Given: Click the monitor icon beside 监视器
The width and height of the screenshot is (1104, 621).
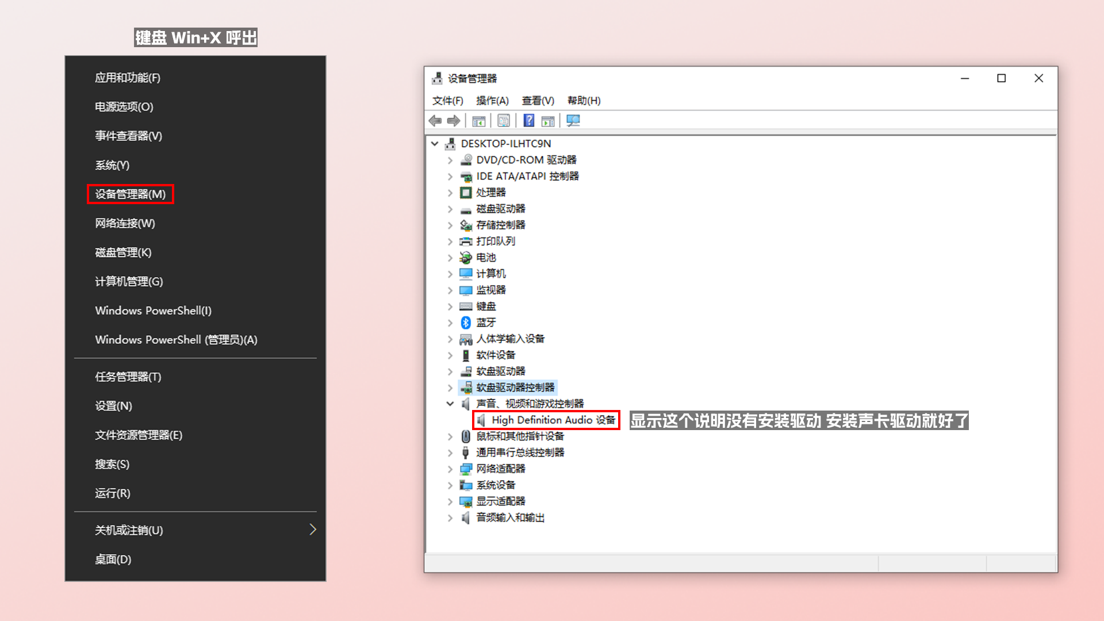Looking at the screenshot, I should point(466,290).
